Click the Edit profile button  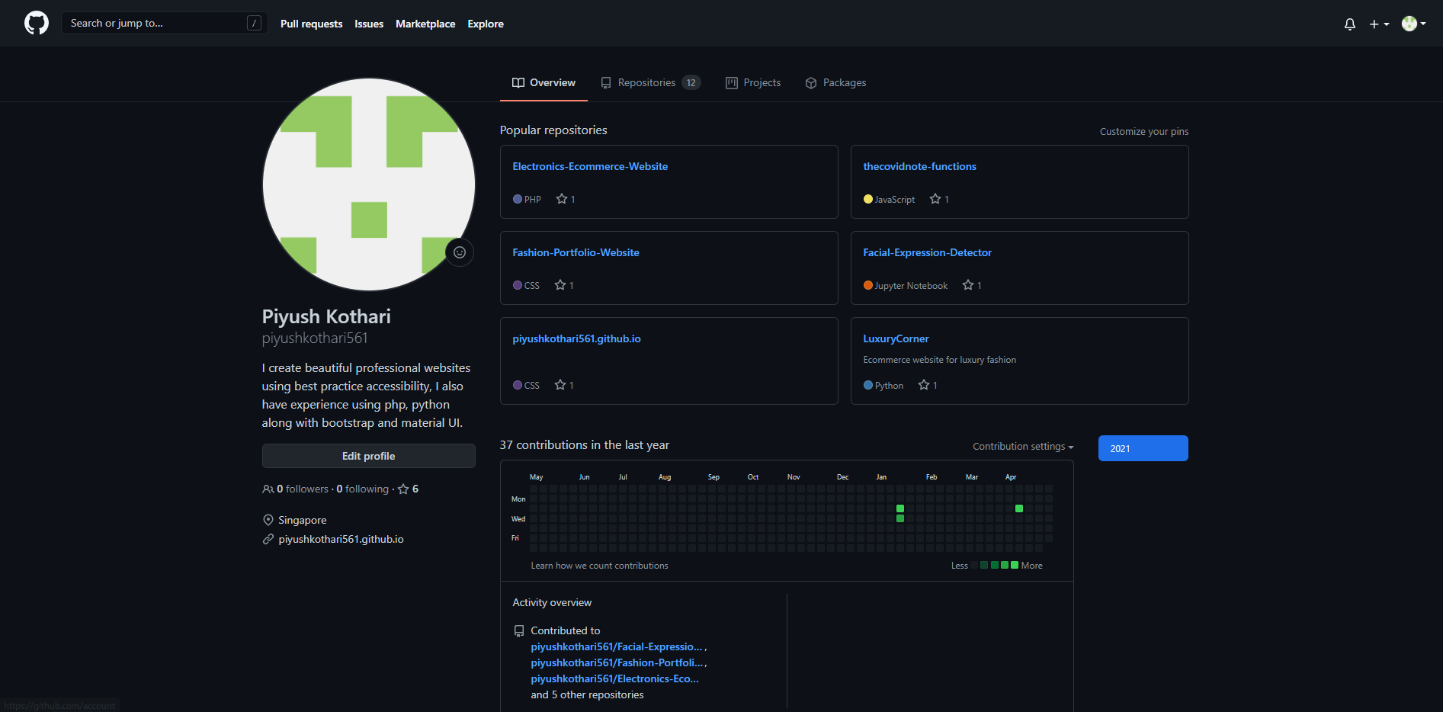tap(368, 456)
